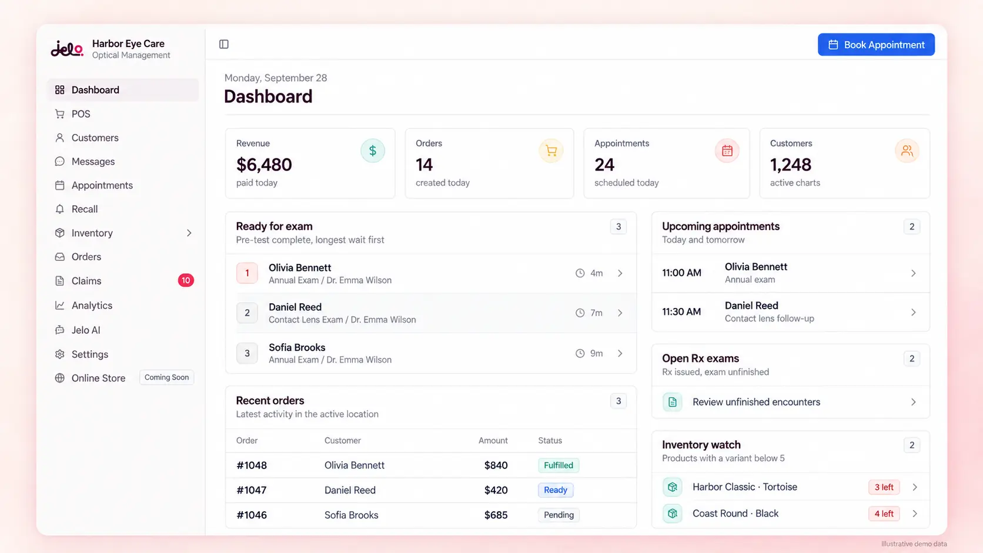The height and width of the screenshot is (553, 983).
Task: Click the Orders cart icon
Action: click(x=551, y=151)
